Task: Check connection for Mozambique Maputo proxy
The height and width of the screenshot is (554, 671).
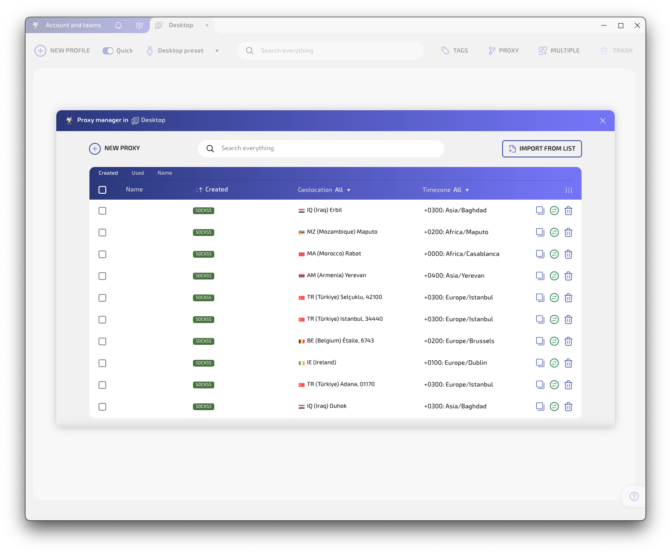Action: [554, 232]
